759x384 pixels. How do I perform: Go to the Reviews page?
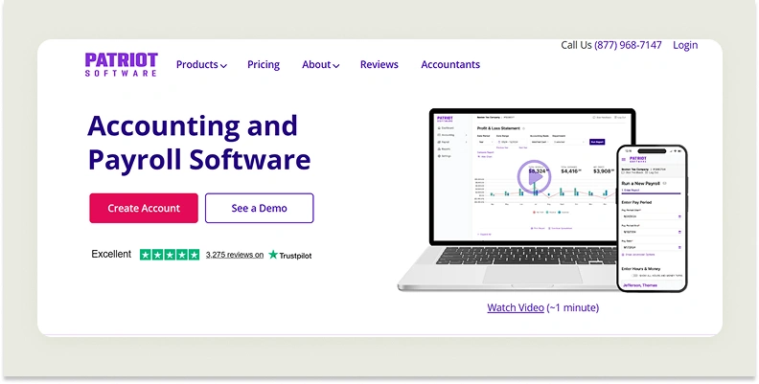click(379, 64)
